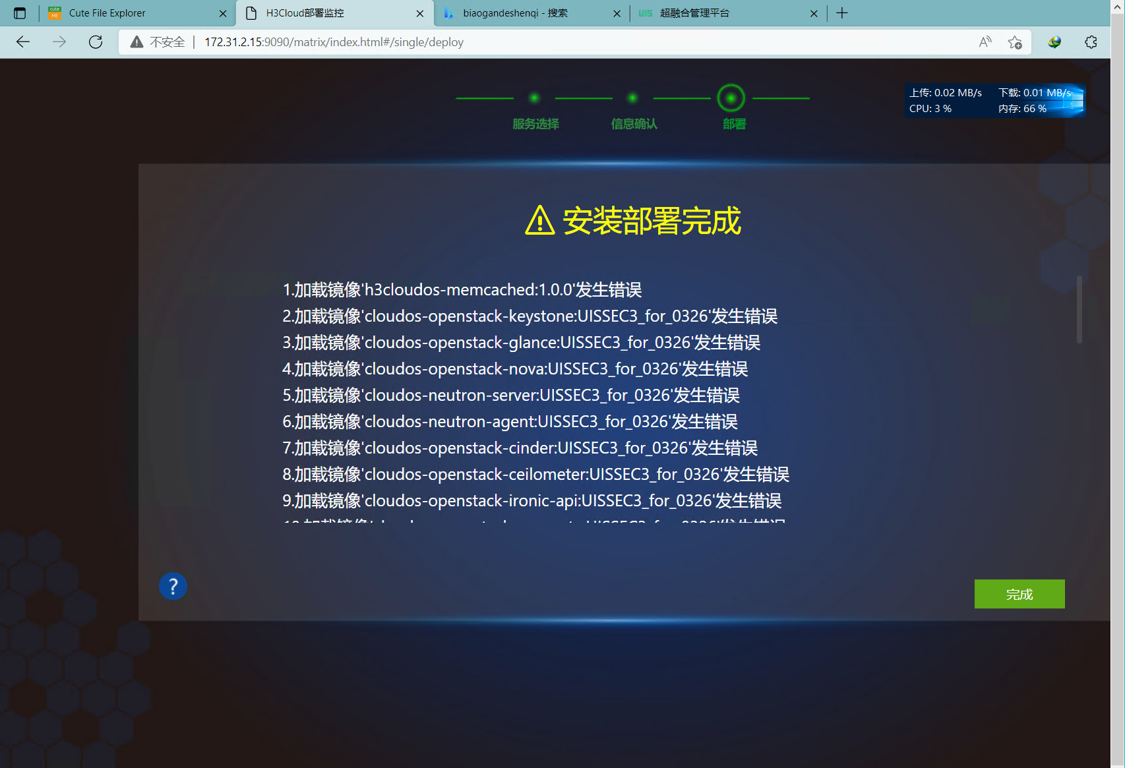Screen dimensions: 1125x768
Task: Click the yellow warning triangle beside 安装部署完成
Action: 540,220
